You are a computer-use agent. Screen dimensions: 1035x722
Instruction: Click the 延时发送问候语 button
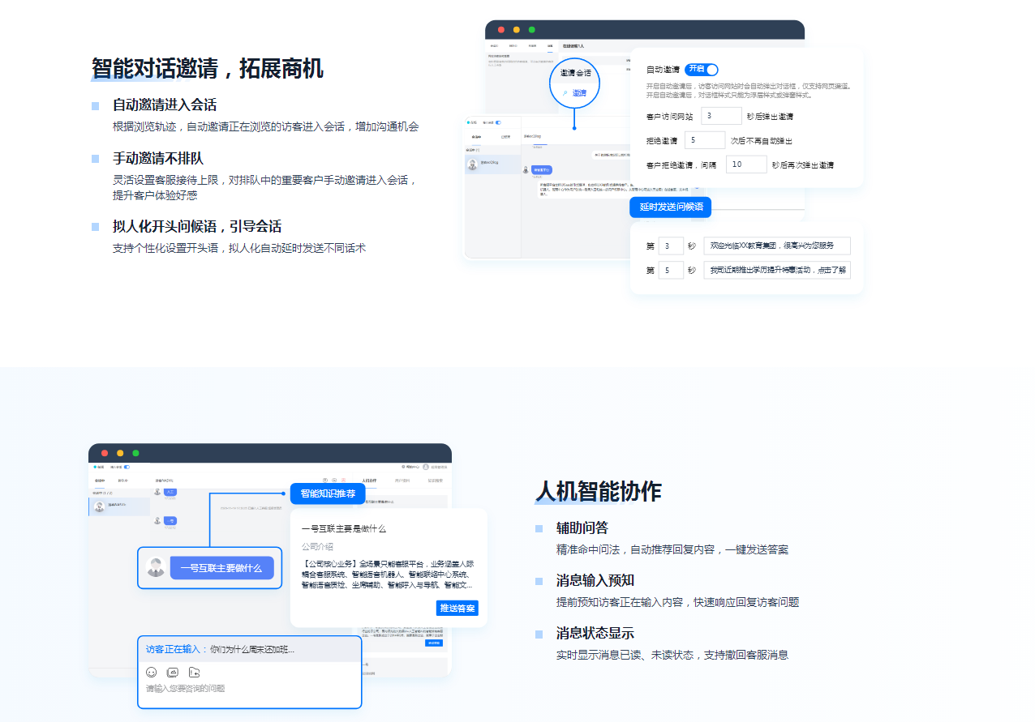click(x=671, y=207)
